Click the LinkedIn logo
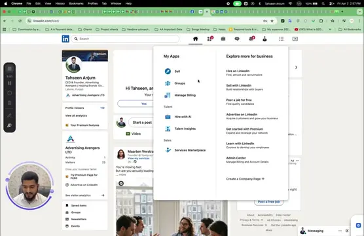This screenshot has height=236, width=364. coord(65,39)
